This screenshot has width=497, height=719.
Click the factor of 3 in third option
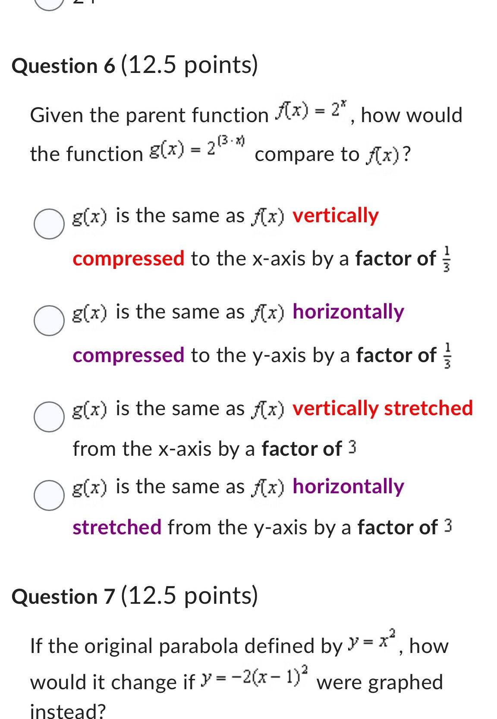click(352, 448)
